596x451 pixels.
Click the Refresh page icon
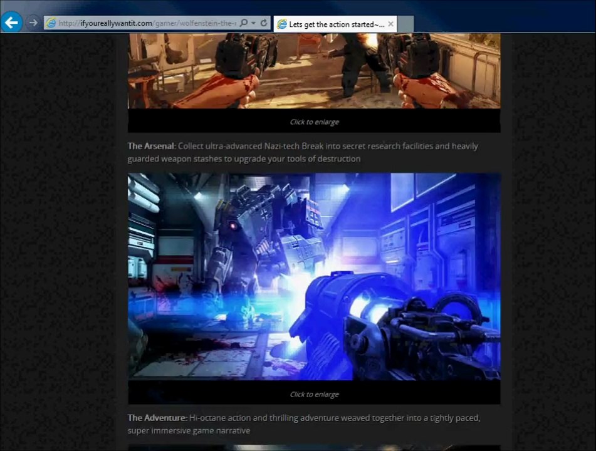(264, 23)
